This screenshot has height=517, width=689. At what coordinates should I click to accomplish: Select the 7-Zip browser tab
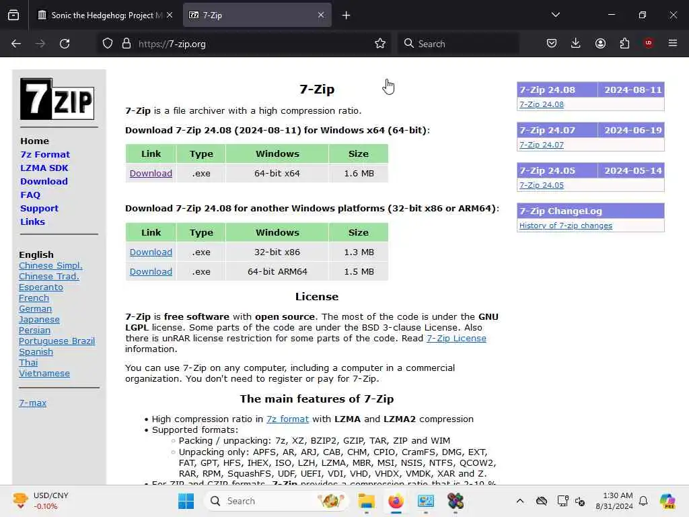click(257, 15)
